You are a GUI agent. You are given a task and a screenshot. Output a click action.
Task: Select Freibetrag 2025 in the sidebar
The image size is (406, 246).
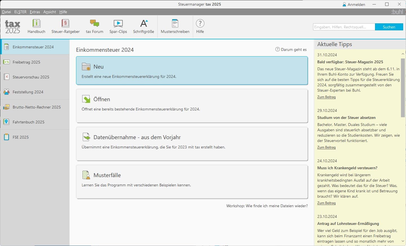(x=35, y=62)
